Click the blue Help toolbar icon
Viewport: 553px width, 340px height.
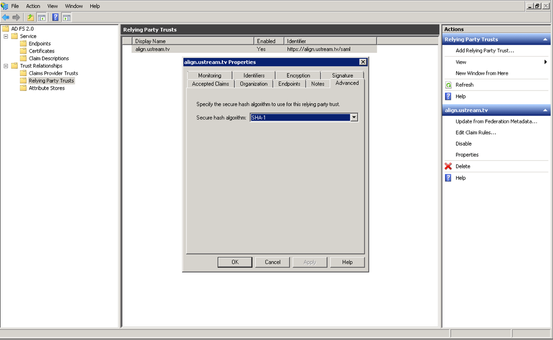coord(56,17)
